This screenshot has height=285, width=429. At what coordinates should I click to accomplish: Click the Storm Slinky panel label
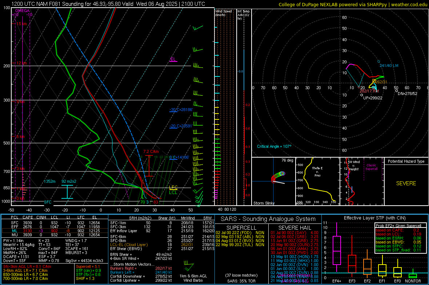(264, 203)
